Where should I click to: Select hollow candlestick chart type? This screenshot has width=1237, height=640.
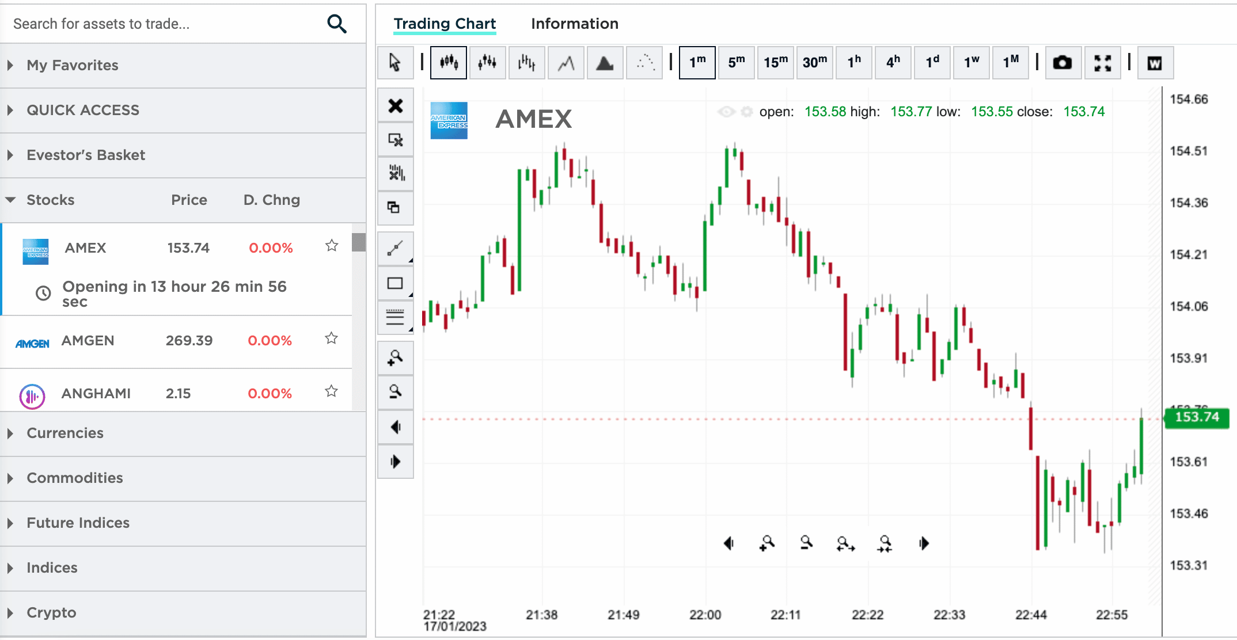(487, 62)
